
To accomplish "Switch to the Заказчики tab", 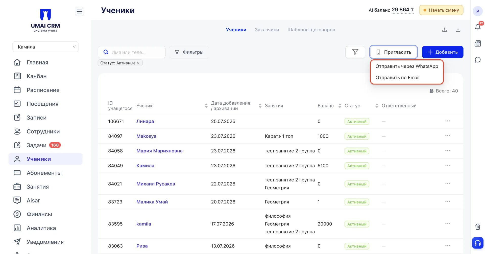I will pyautogui.click(x=267, y=30).
